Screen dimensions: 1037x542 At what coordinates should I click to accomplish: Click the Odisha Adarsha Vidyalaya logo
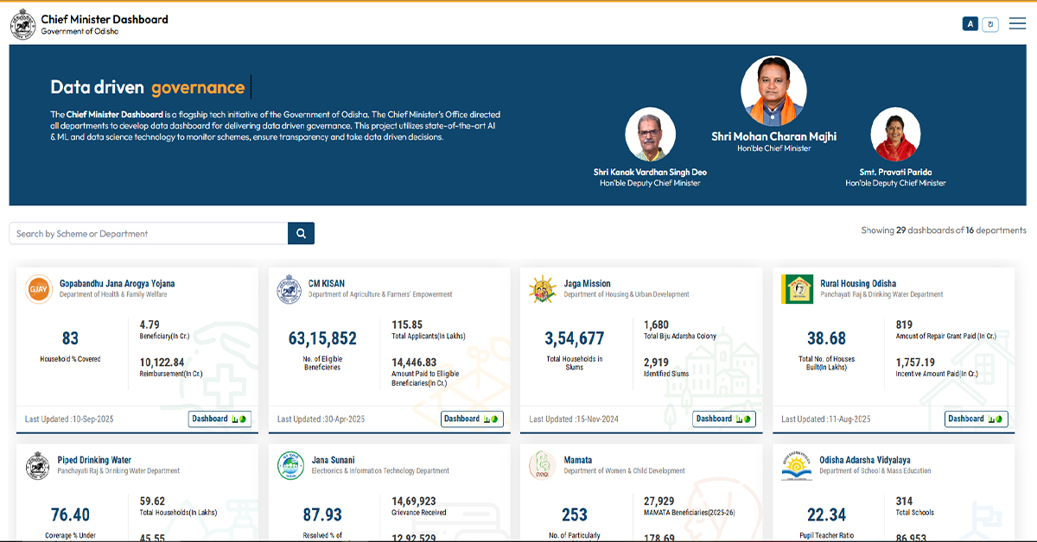pyautogui.click(x=796, y=466)
